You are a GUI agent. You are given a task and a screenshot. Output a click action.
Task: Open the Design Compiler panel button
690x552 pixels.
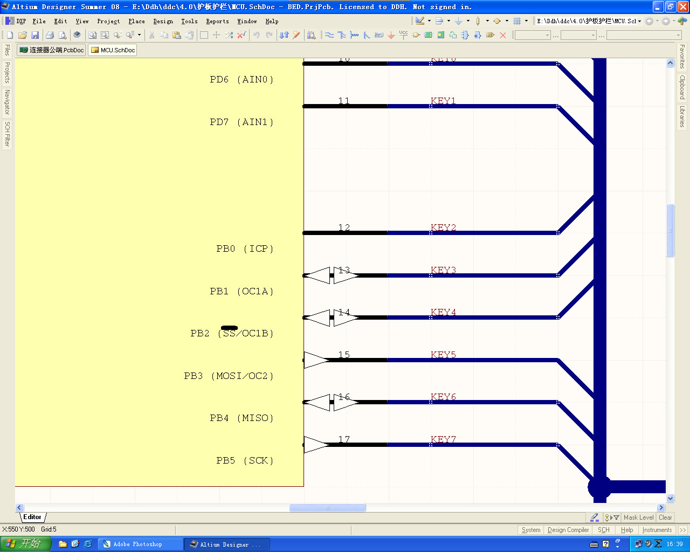(568, 530)
